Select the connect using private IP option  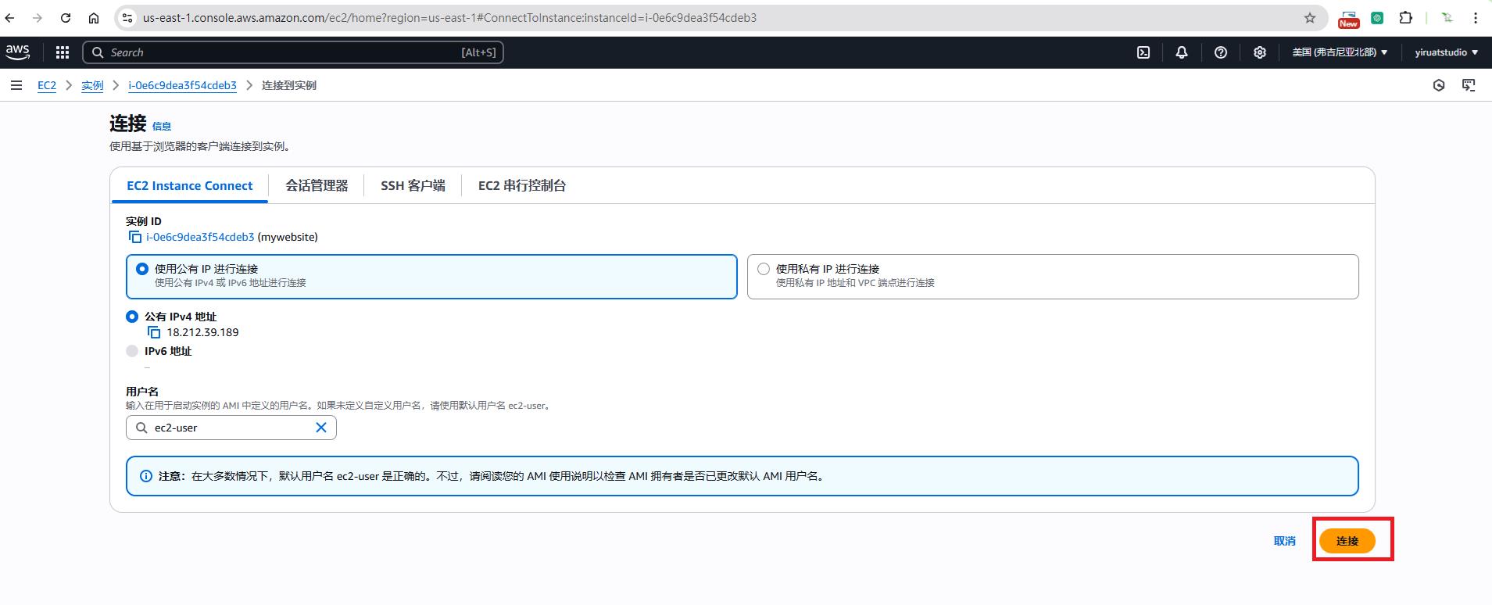click(x=1053, y=276)
